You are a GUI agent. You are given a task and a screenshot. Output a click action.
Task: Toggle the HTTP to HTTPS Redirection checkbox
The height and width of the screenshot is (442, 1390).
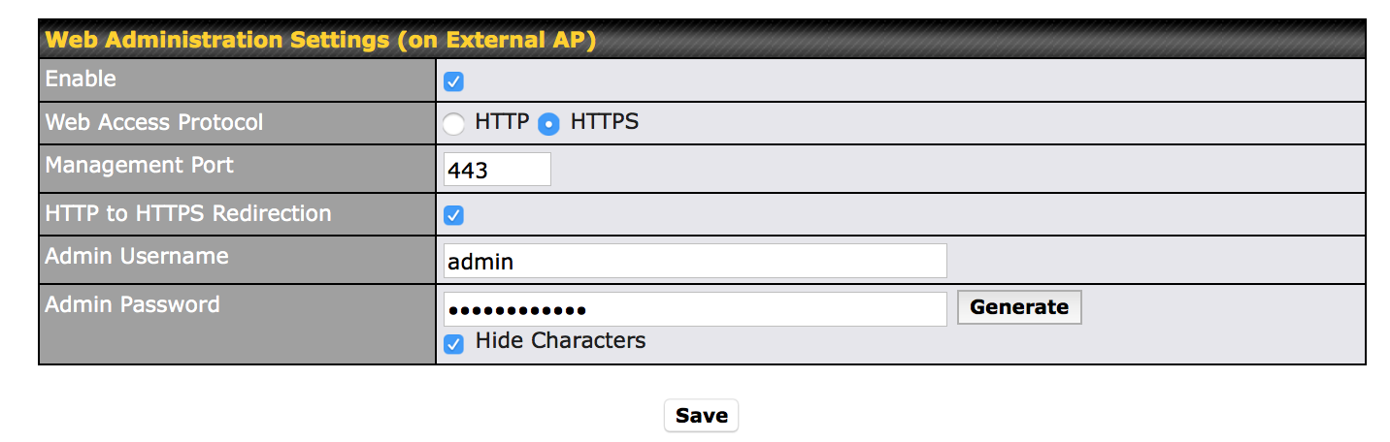453,215
